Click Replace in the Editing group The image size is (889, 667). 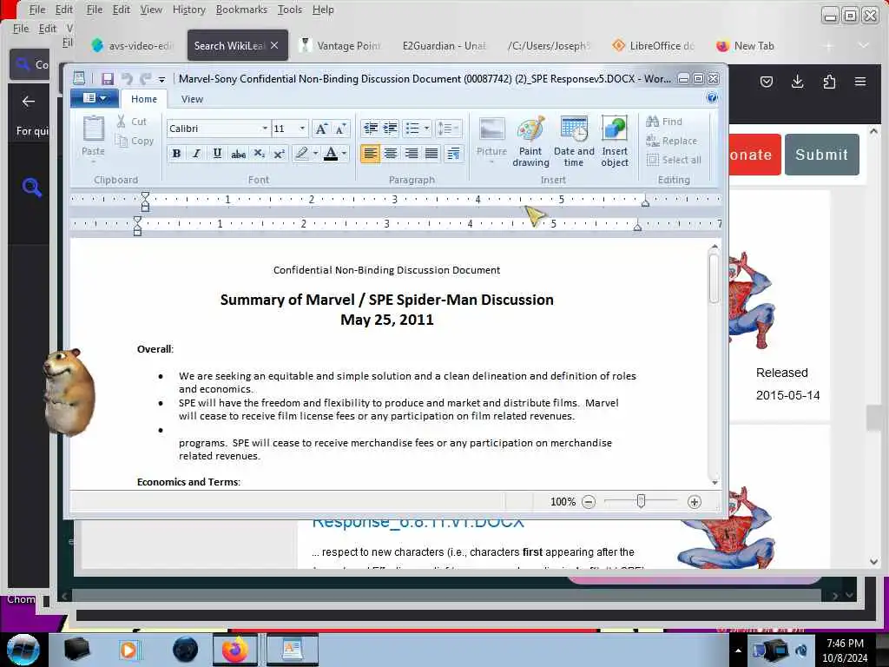672,141
